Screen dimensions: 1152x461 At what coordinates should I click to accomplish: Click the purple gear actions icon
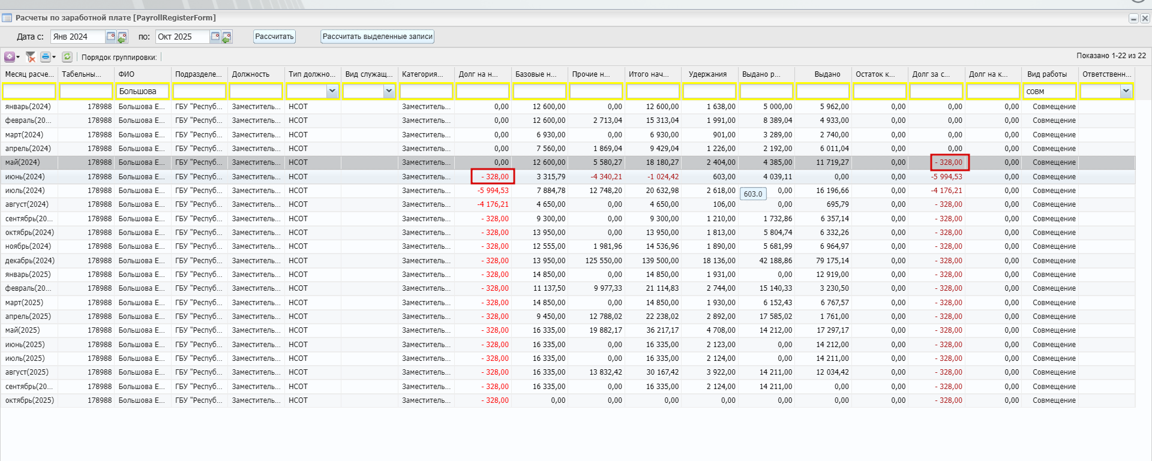pyautogui.click(x=10, y=57)
